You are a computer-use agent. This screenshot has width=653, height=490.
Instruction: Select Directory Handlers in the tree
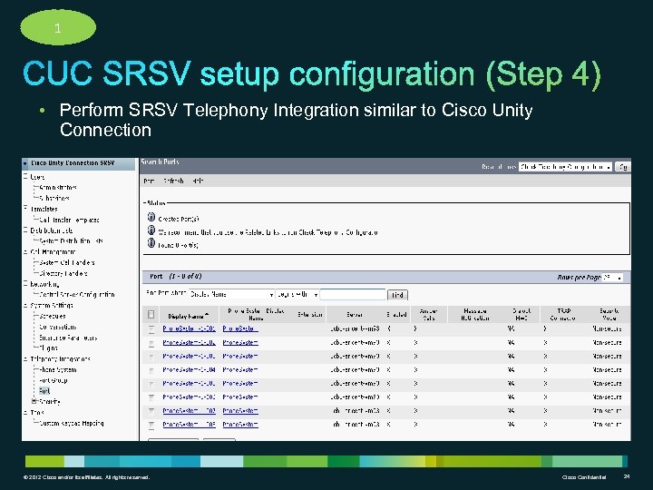(63, 273)
